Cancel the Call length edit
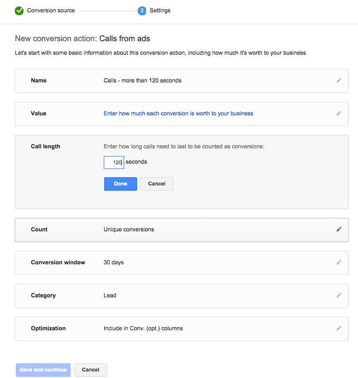Viewport: 358px width, 378px height. pos(156,184)
